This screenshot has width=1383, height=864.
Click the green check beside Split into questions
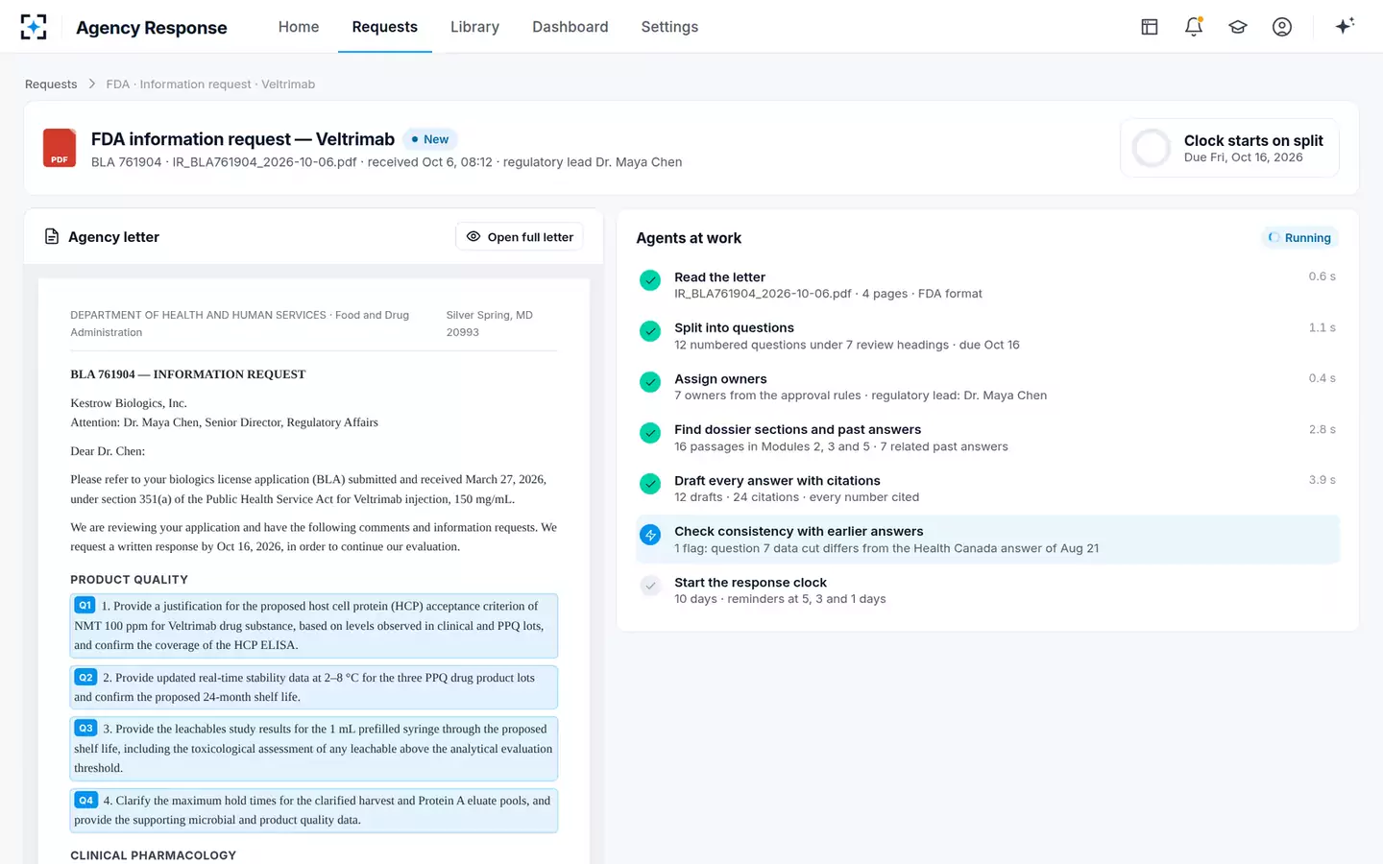pyautogui.click(x=650, y=331)
